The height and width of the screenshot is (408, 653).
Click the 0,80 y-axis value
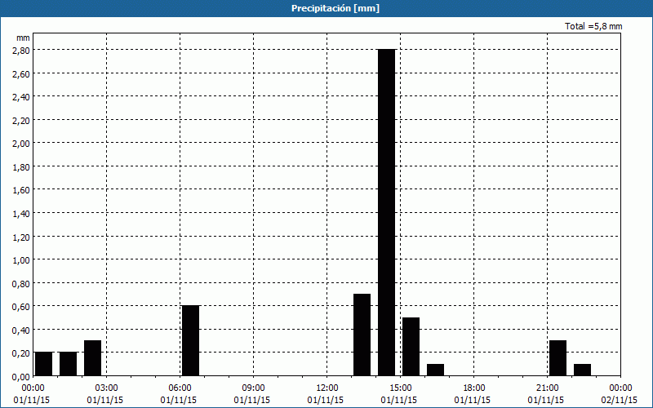pos(22,283)
